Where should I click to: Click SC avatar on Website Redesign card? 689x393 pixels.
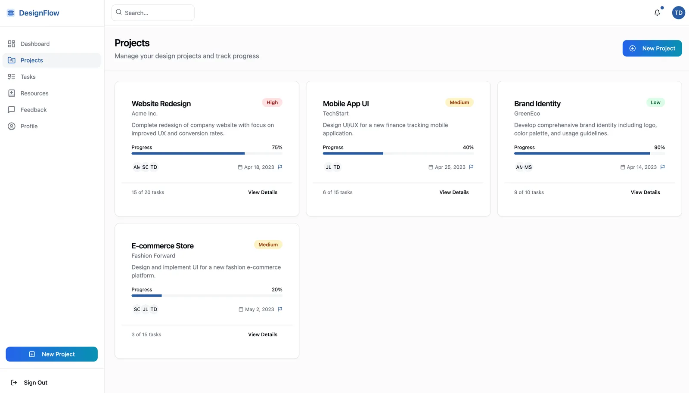click(x=146, y=167)
